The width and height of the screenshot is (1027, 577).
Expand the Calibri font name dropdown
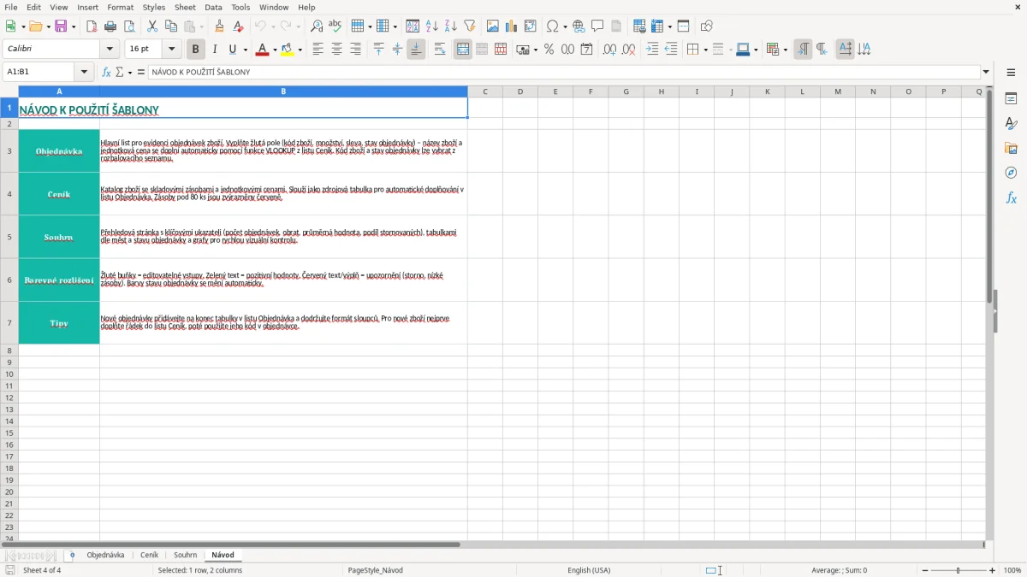coord(110,50)
